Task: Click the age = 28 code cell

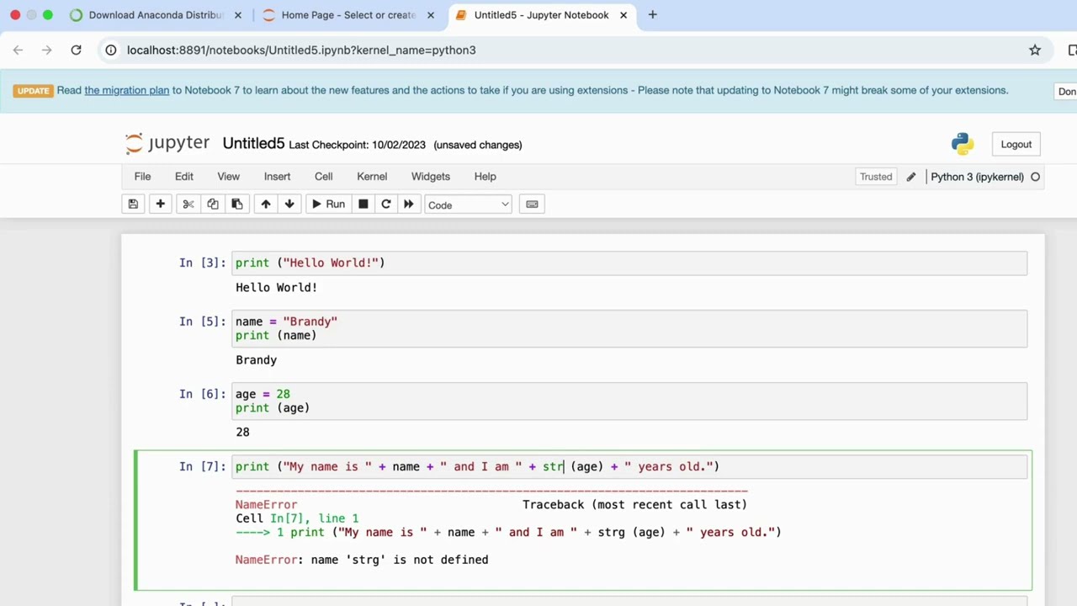Action: 629,401
